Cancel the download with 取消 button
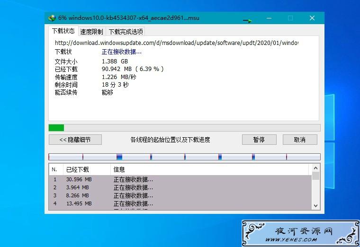Screen dimensions: 360x247 pos(300,140)
